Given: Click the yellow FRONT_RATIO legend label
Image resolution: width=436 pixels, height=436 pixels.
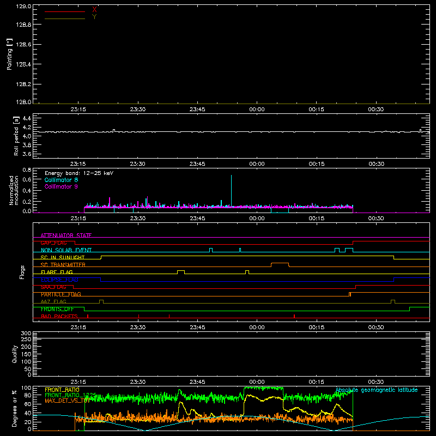Looking at the screenshot, I should tap(62, 390).
